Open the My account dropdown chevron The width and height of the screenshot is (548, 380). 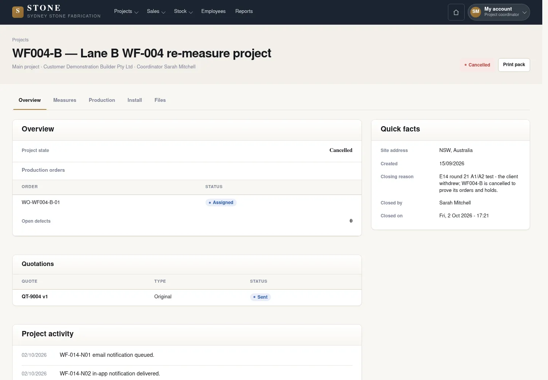tap(524, 12)
